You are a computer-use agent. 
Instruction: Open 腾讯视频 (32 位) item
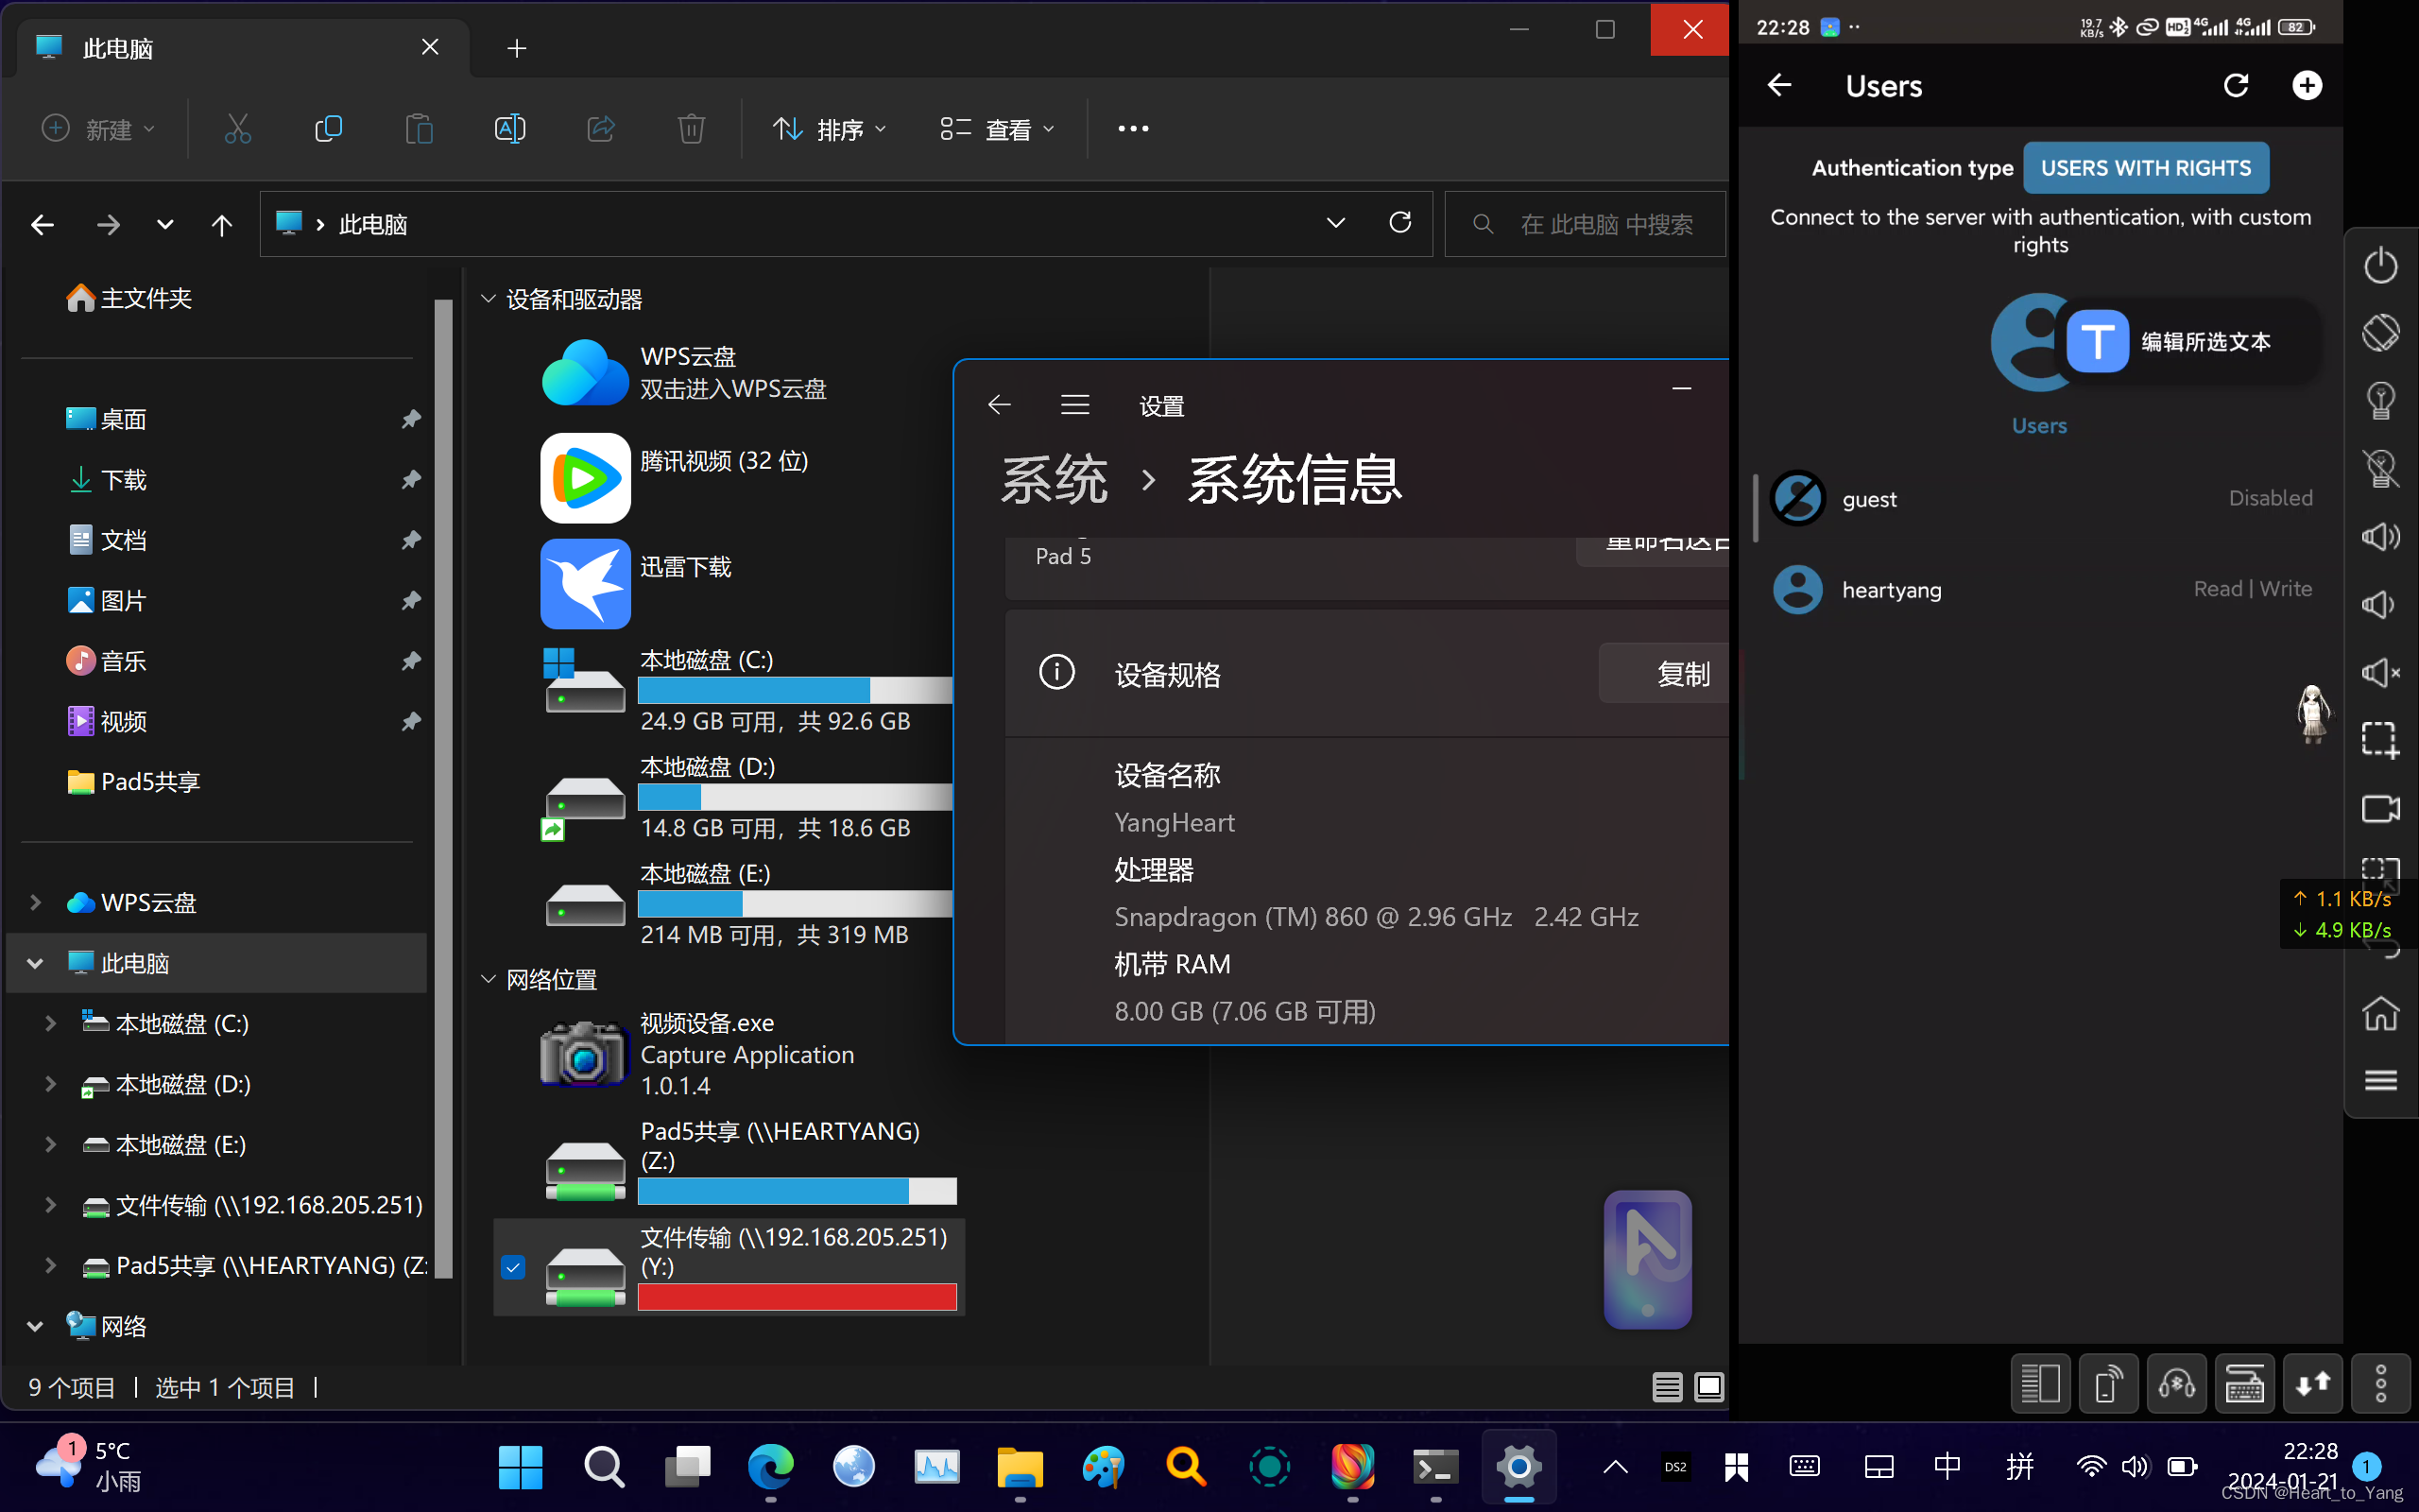(x=585, y=478)
